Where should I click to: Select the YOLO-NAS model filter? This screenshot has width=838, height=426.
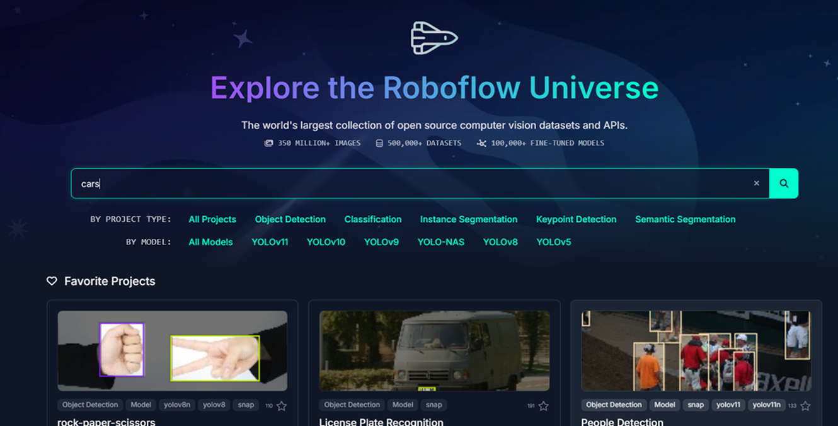(441, 242)
